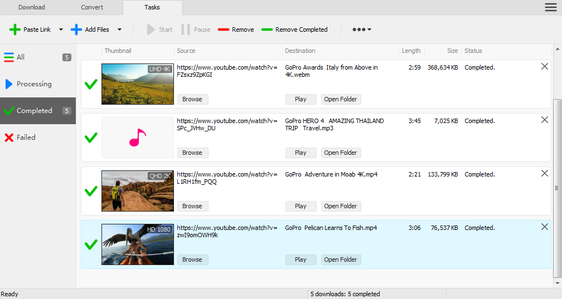Click the scrollbar down arrow
Screen dimensions: 562x299
click(557, 283)
